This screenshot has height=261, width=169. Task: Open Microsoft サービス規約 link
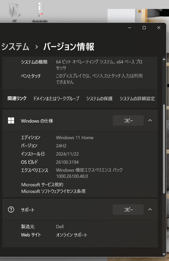(42, 184)
